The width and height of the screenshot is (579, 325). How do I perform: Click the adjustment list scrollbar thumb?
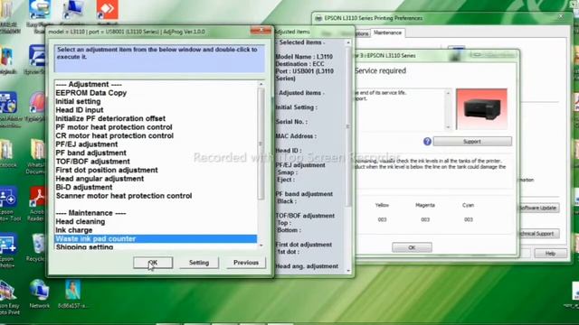coord(261,144)
